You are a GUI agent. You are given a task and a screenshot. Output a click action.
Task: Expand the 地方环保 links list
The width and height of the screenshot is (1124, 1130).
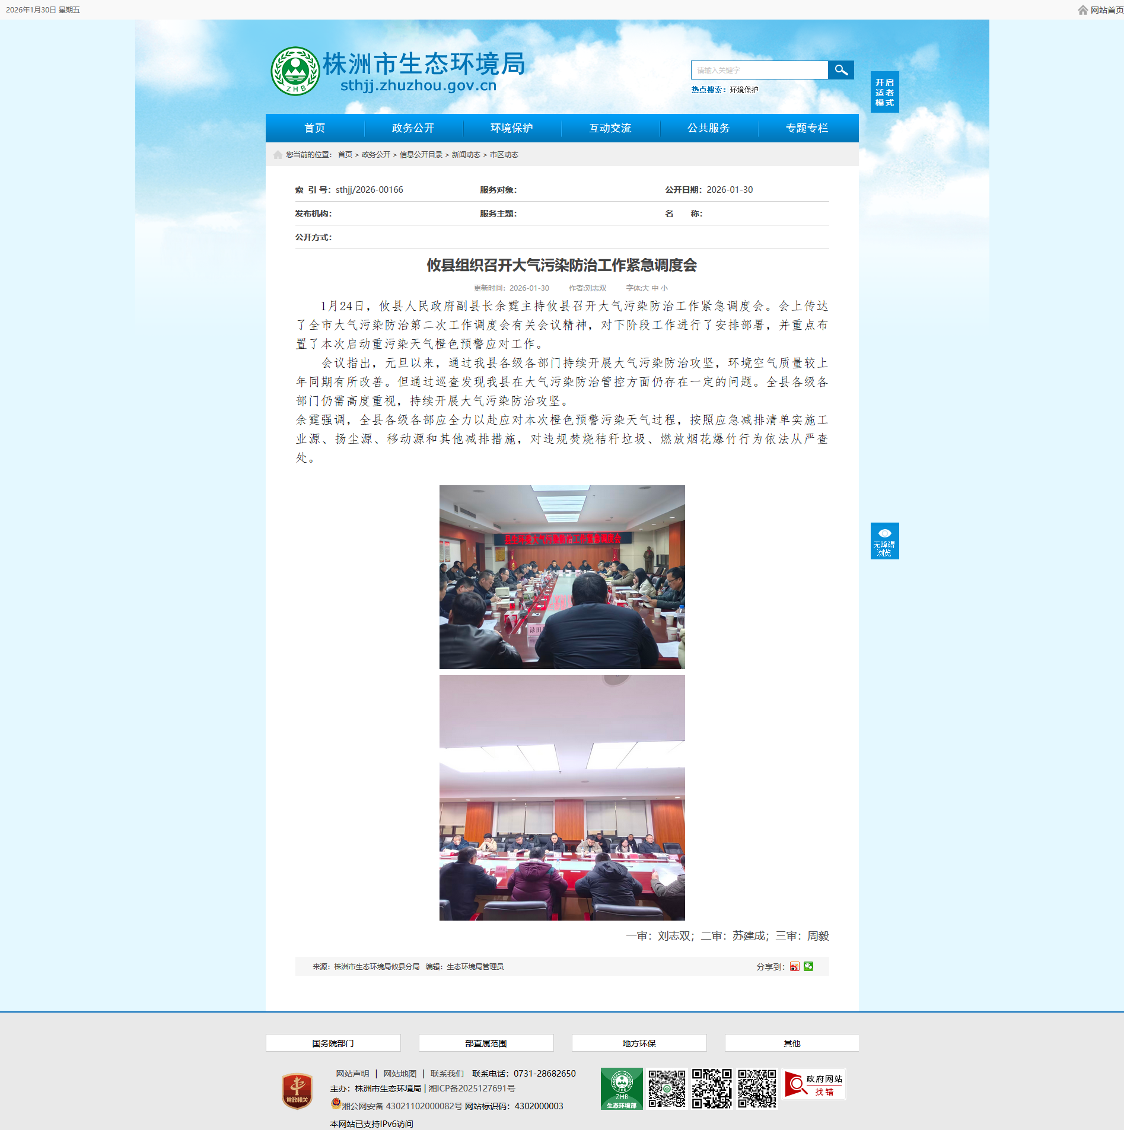click(x=639, y=1043)
